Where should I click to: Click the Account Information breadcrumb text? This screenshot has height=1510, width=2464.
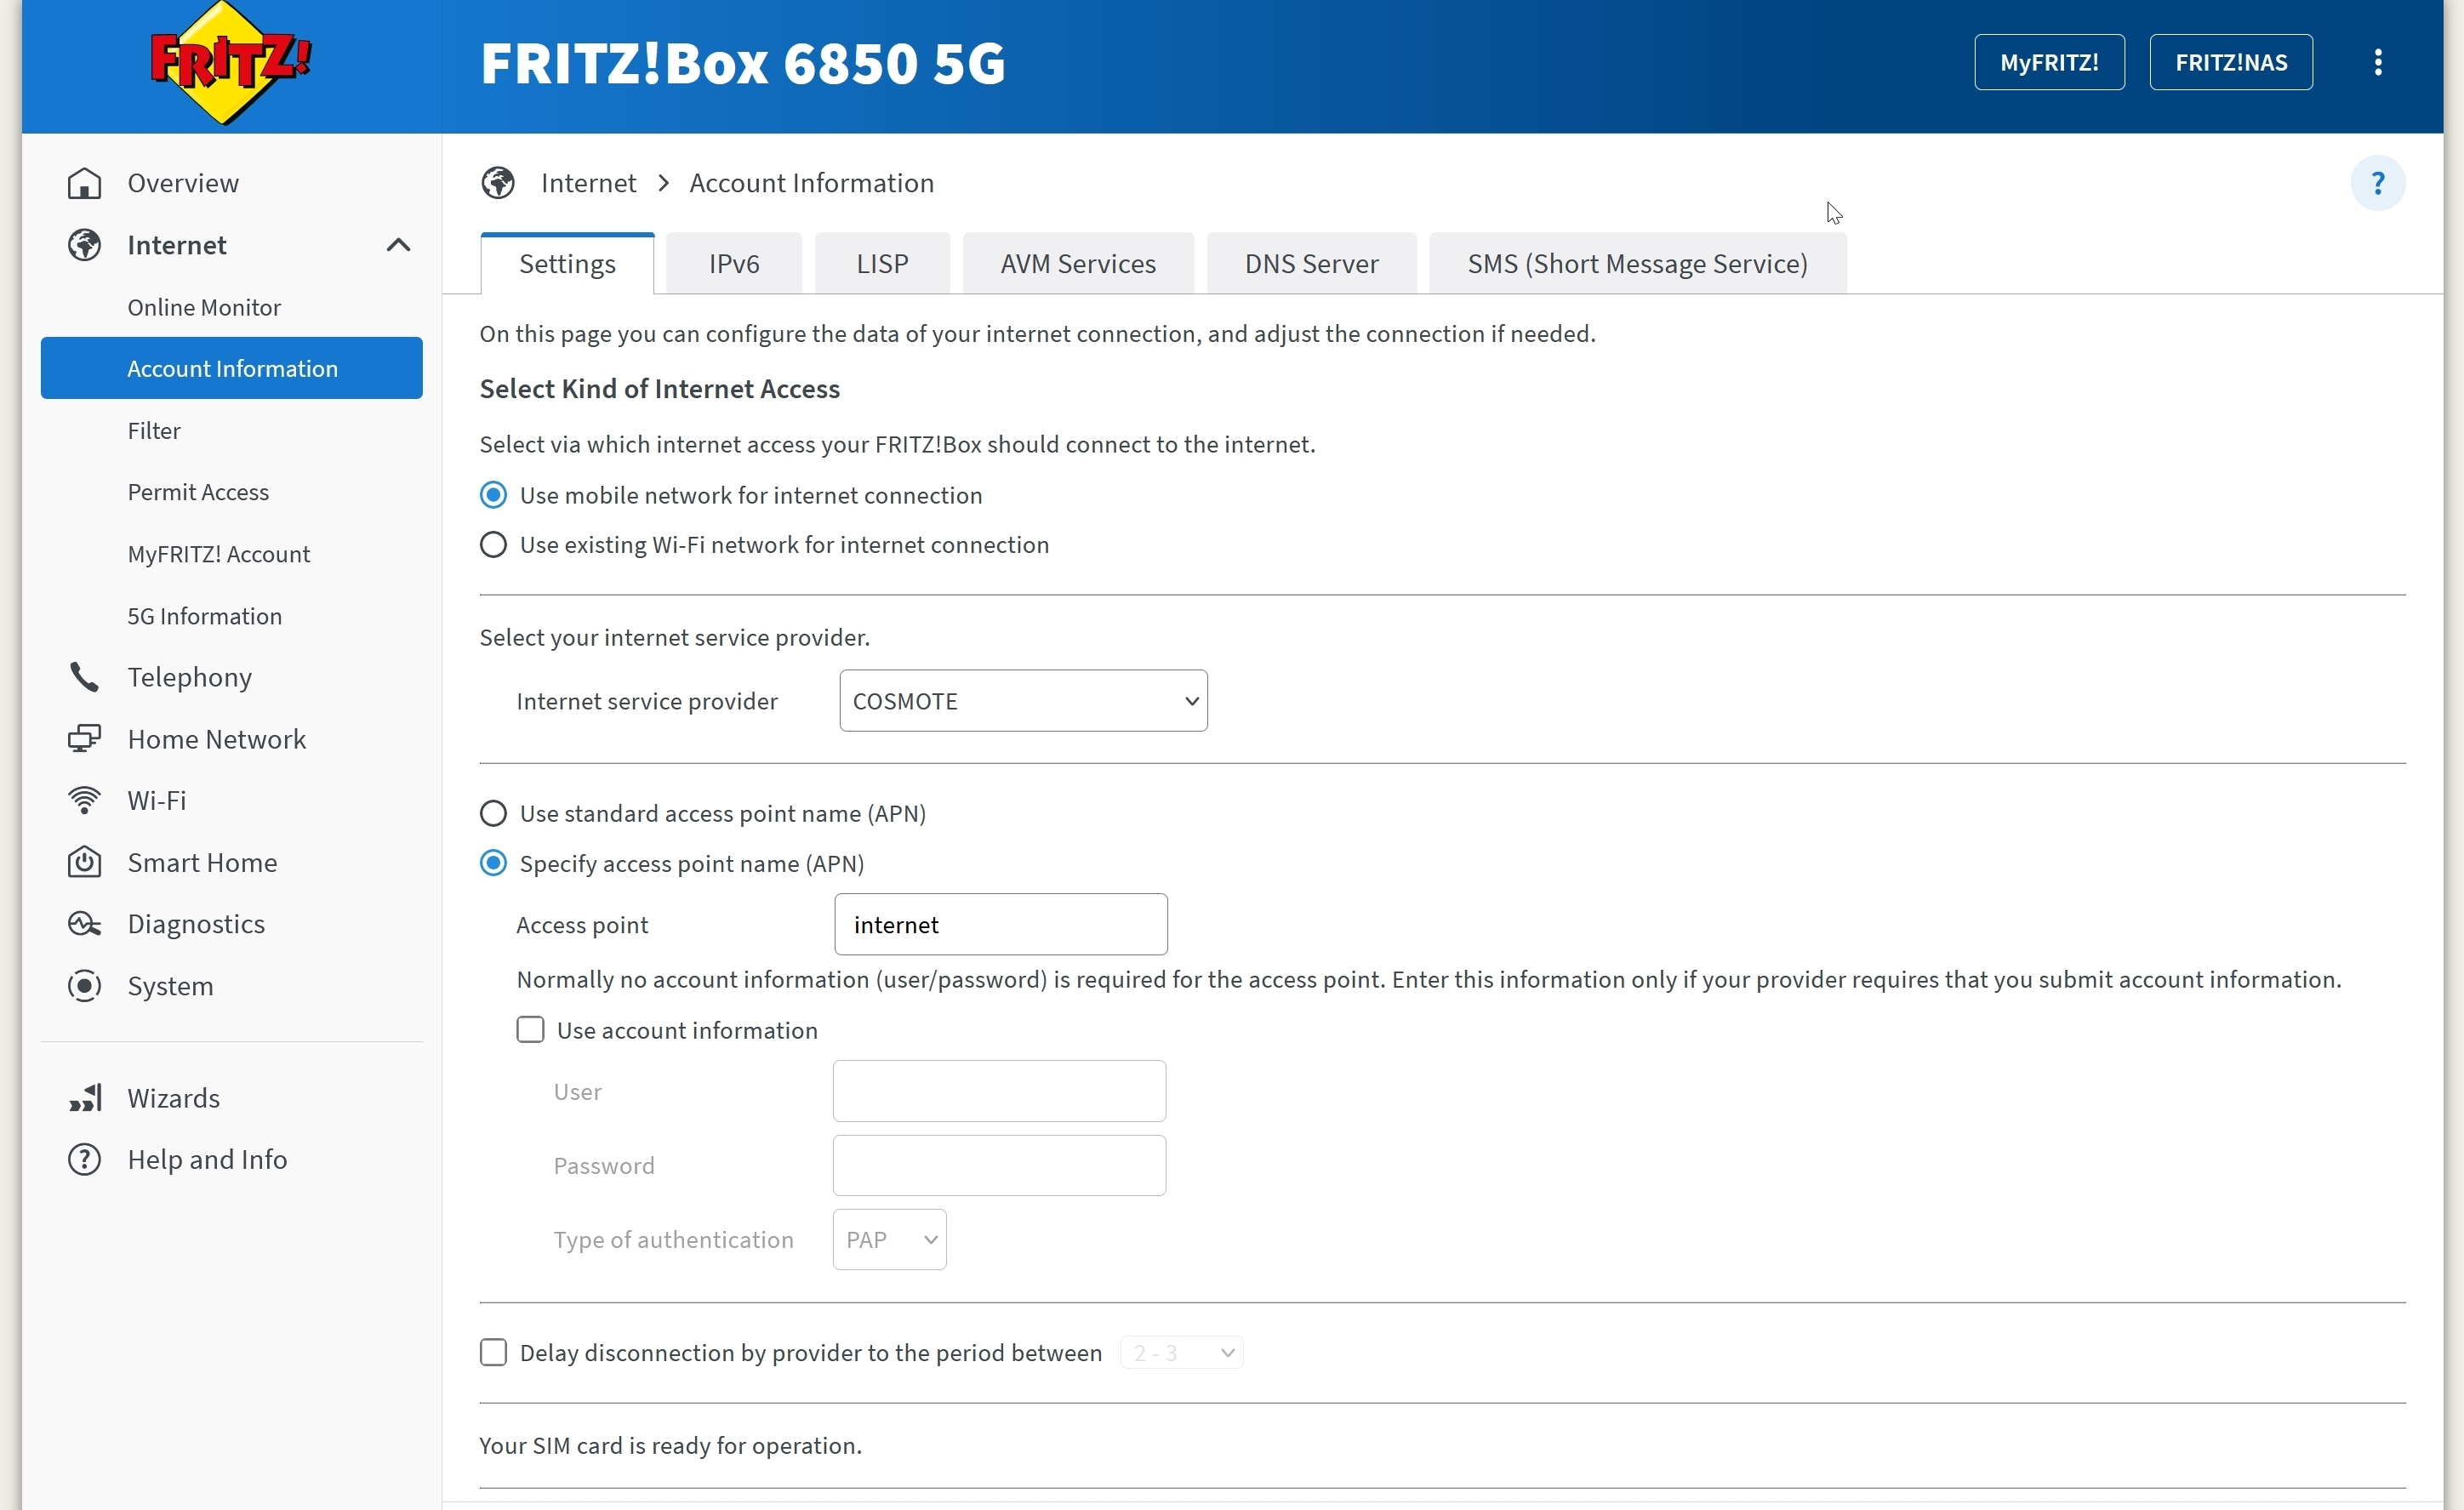tap(811, 183)
